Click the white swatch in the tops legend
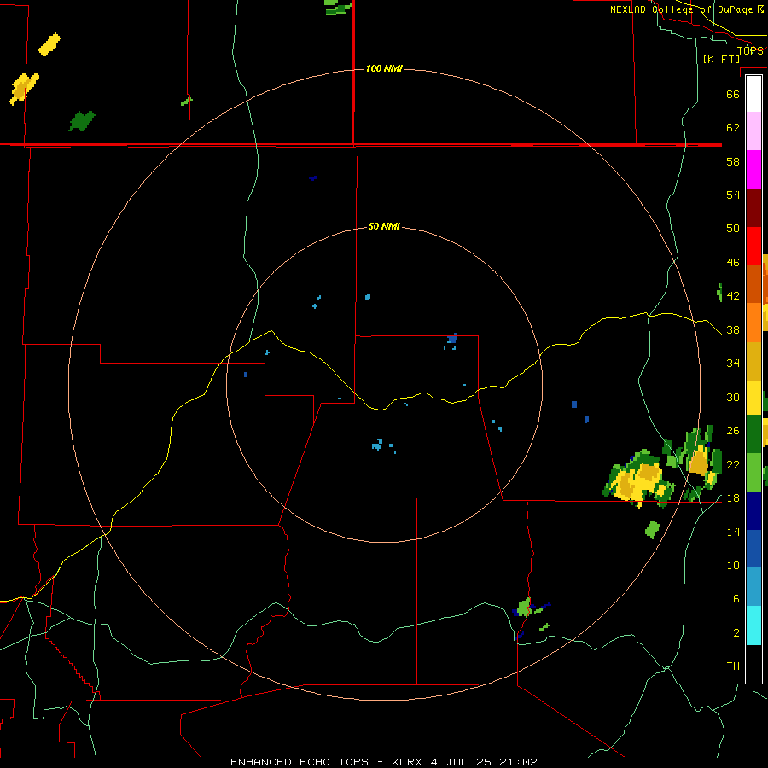The image size is (768, 768). 753,94
